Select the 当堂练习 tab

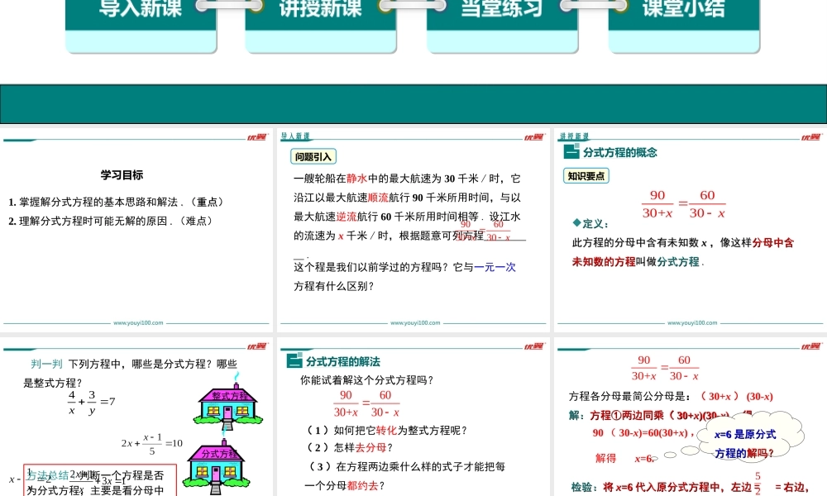(502, 12)
